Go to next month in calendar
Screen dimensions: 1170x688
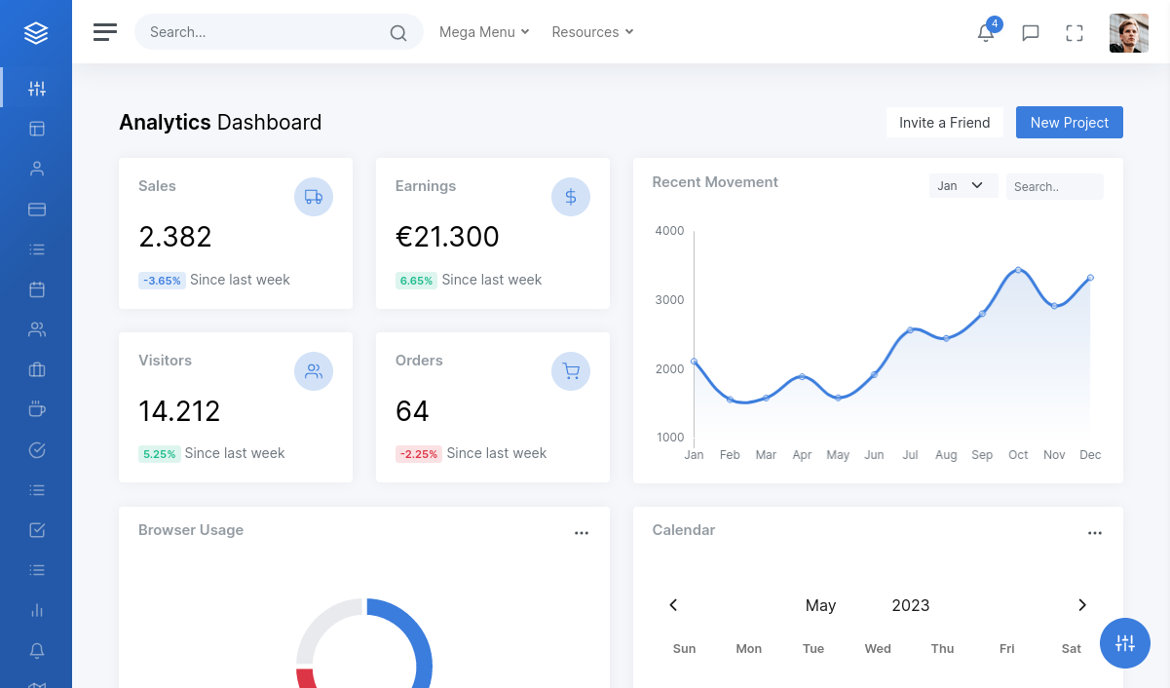(x=1081, y=605)
